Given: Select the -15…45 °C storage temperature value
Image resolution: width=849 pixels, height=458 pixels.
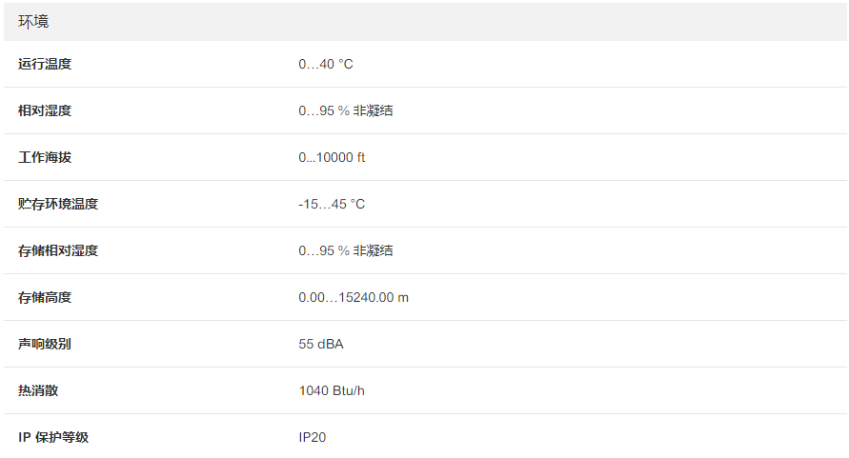Looking at the screenshot, I should pyautogui.click(x=332, y=204).
